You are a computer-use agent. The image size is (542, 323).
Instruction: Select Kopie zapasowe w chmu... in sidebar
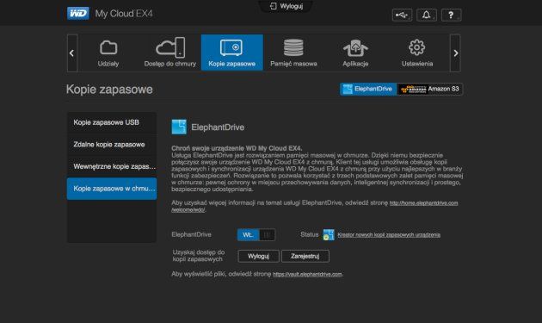point(112,189)
